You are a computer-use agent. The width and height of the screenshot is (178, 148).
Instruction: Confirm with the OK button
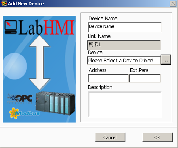point(157,137)
